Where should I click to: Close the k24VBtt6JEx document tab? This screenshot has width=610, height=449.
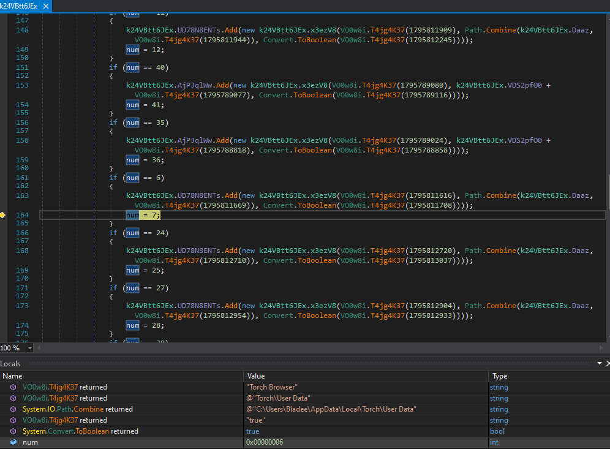(x=45, y=6)
